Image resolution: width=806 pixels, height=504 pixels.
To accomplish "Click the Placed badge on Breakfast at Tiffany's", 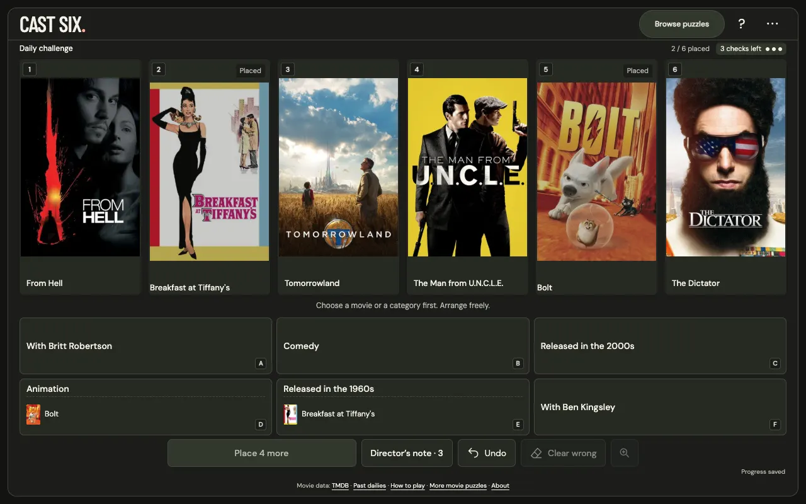I will click(x=250, y=71).
